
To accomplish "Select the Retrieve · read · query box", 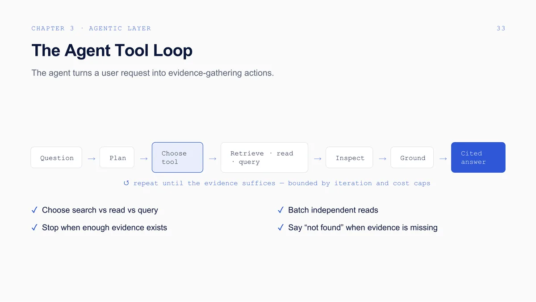I will 264,157.
